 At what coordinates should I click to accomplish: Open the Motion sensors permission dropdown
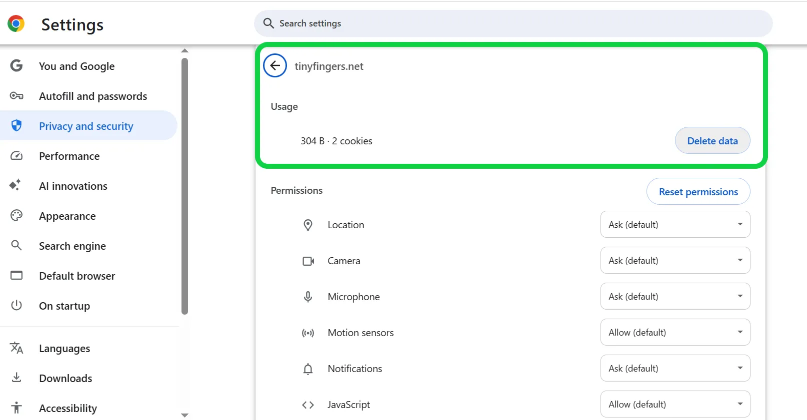coord(675,332)
